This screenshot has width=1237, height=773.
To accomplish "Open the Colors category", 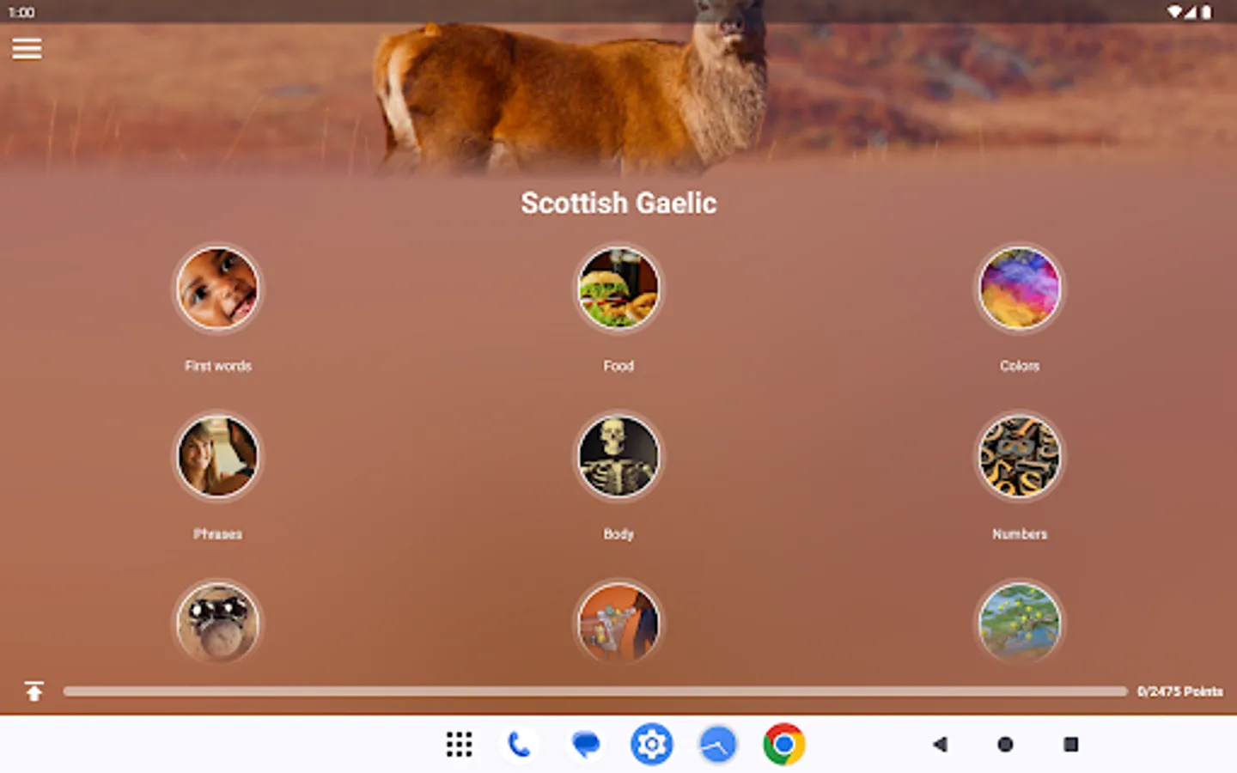I will (x=1019, y=289).
